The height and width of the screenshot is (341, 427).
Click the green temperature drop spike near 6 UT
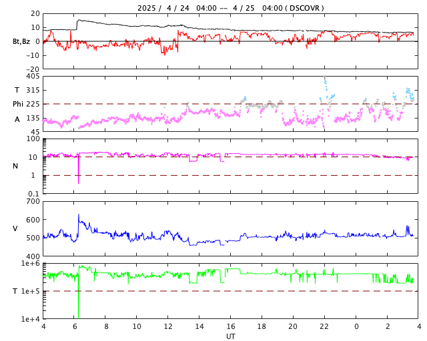tap(79, 295)
